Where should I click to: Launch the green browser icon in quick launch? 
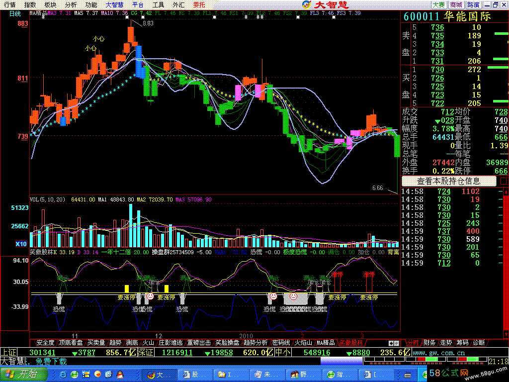[x=75, y=375]
